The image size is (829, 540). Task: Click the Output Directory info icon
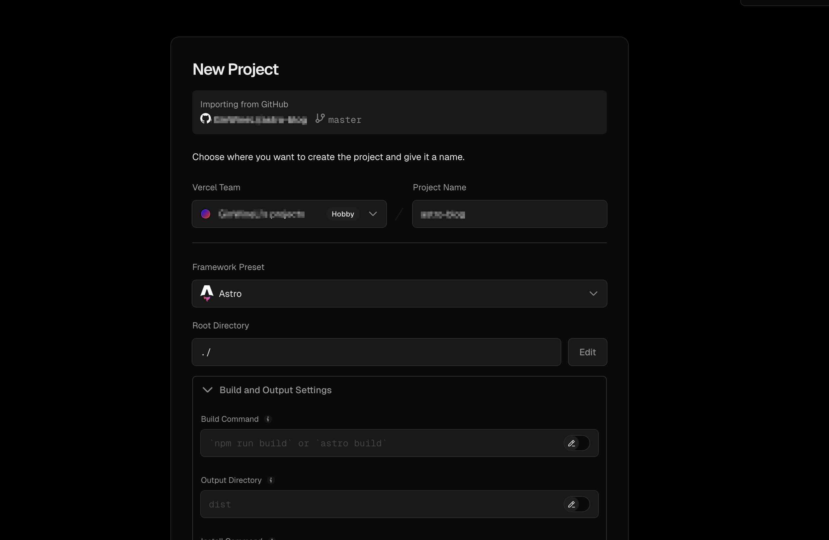(271, 480)
